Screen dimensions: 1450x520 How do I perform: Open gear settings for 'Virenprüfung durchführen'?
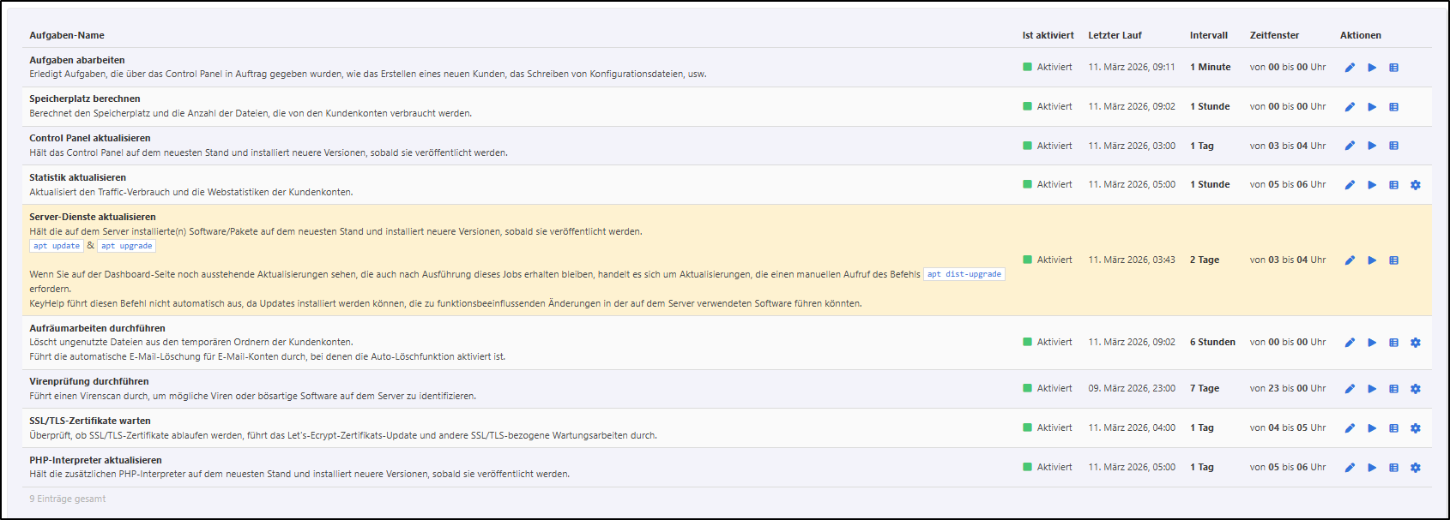[x=1416, y=389]
